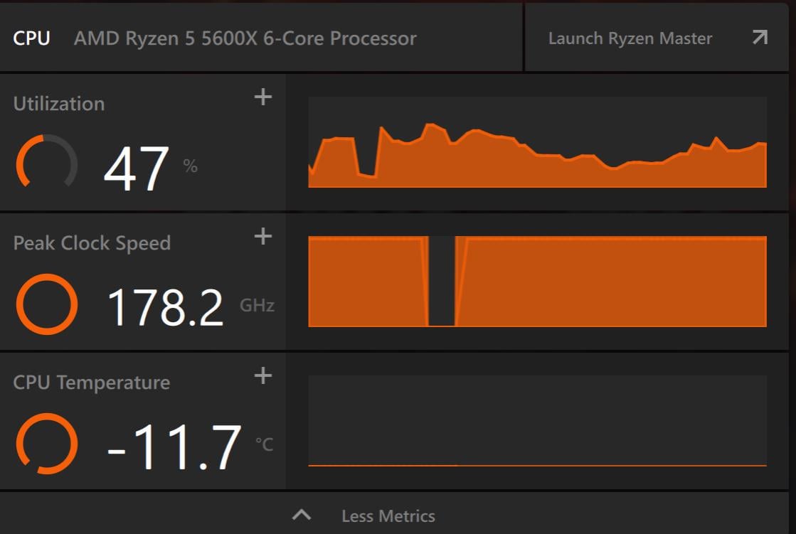Expand CPU Temperature with its plus icon
796x534 pixels.
click(263, 375)
